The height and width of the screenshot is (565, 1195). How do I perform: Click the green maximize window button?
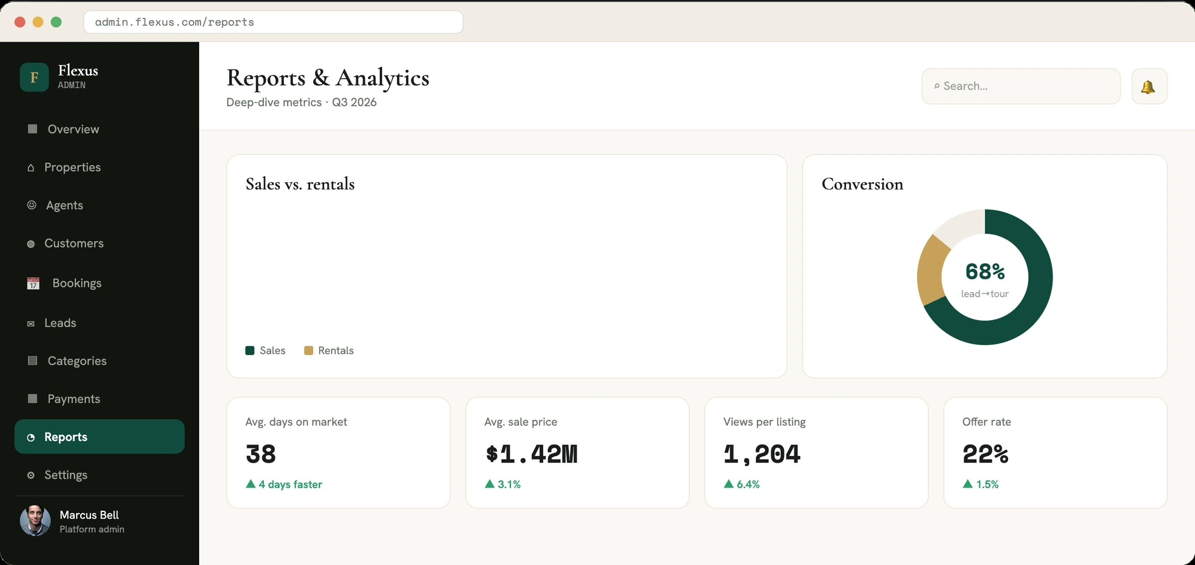[x=56, y=22]
